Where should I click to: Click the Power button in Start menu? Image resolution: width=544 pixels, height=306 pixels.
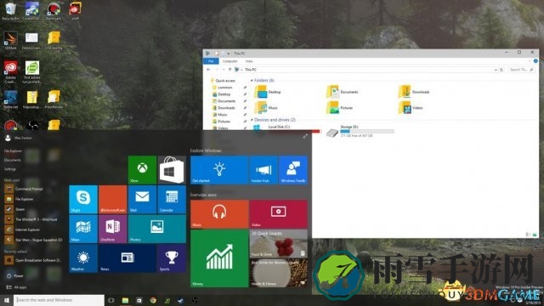15,276
